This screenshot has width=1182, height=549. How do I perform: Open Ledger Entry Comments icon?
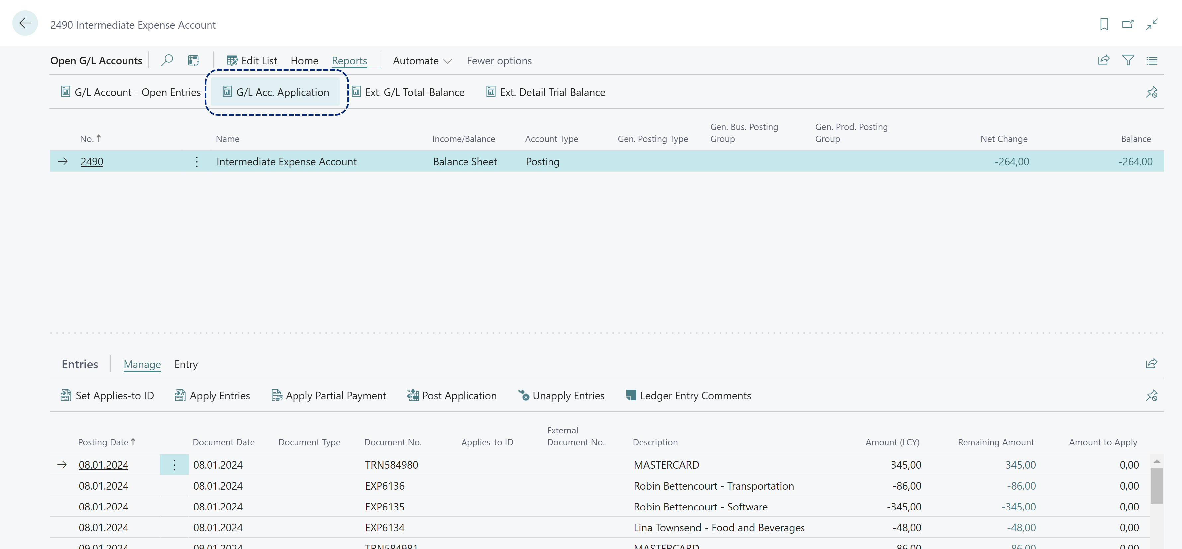coord(630,395)
